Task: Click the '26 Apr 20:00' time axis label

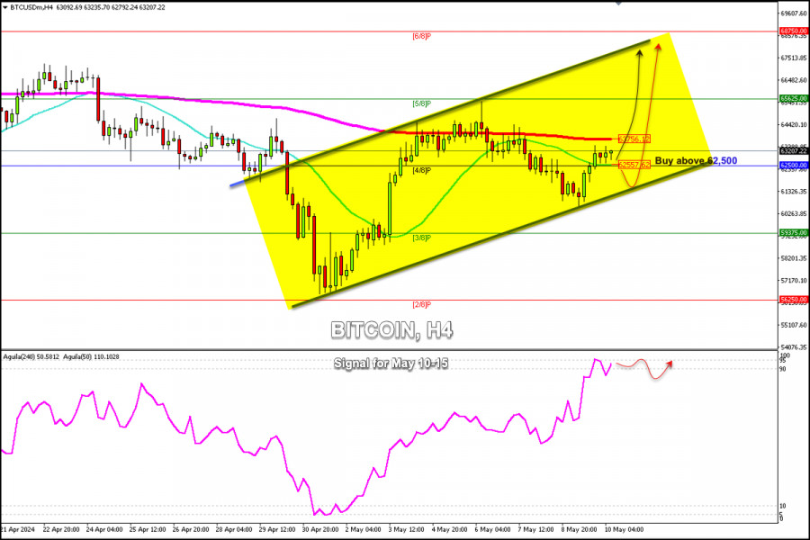Action: 191,530
